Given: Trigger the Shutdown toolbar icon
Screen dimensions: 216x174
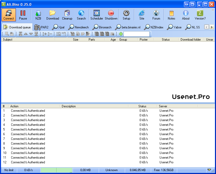Looking at the screenshot, I should [111, 15].
